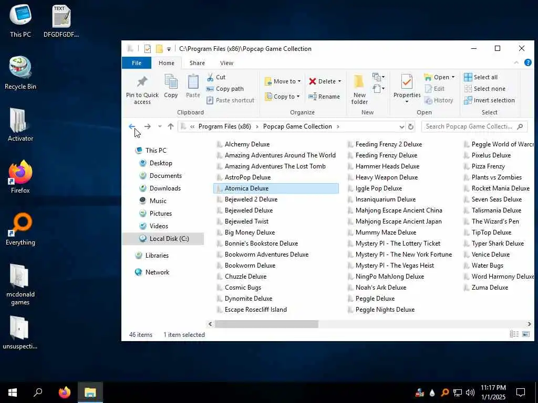Click the scrollbar right arrow
This screenshot has width=538, height=403.
[529, 324]
